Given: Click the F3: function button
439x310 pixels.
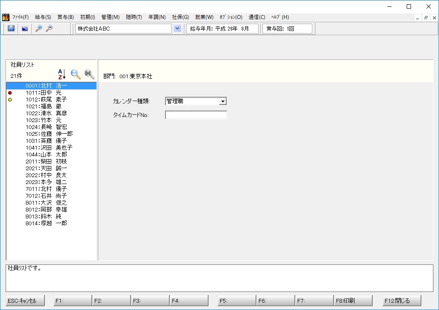Looking at the screenshot, I should [x=150, y=301].
